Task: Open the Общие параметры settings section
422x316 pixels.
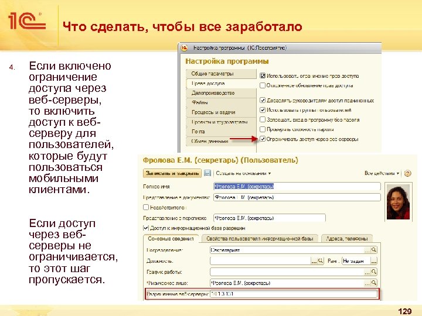Action: click(x=221, y=74)
